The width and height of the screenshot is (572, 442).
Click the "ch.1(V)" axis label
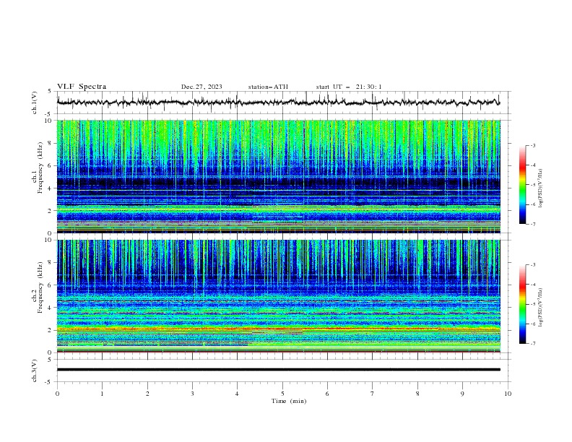(x=35, y=103)
